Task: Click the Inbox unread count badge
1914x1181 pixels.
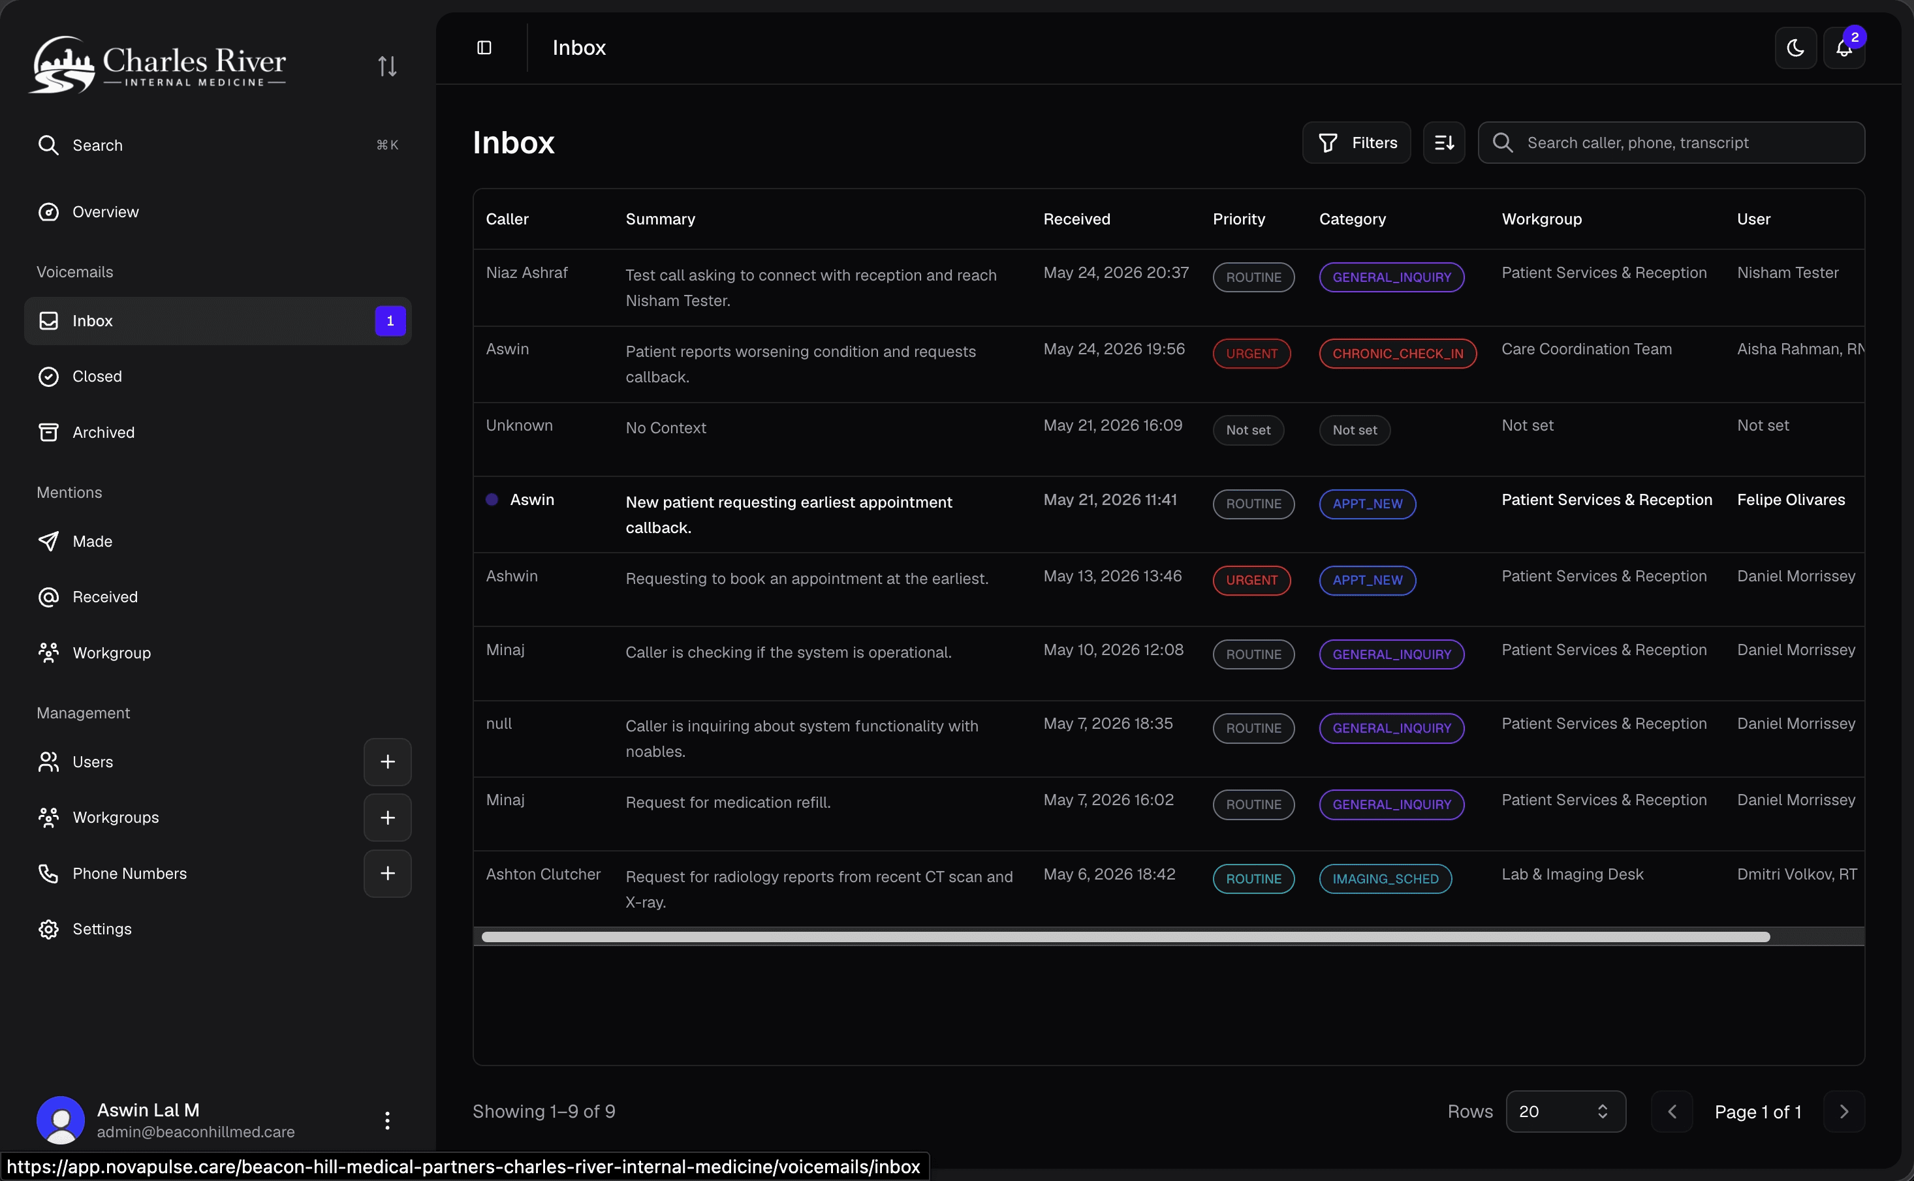Action: tap(390, 320)
